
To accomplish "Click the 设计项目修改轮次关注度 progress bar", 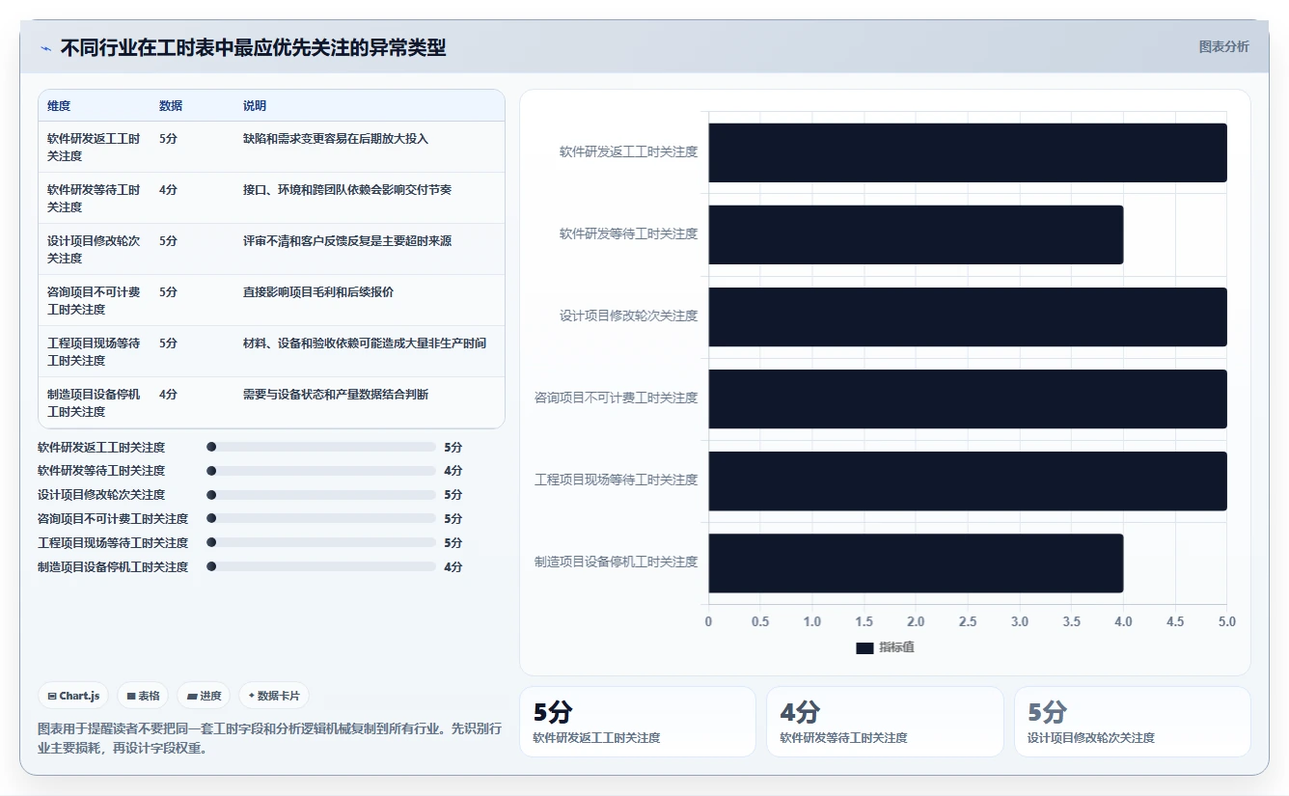I will click(x=321, y=495).
